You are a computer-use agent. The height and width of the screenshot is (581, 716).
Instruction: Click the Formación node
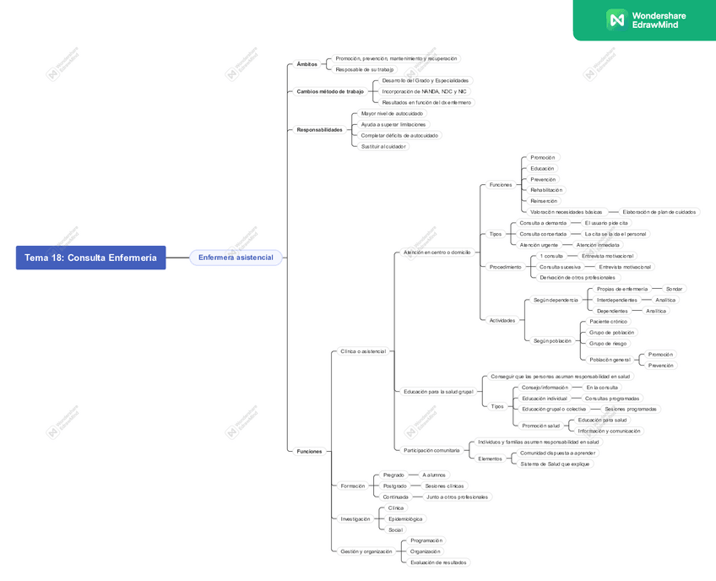pos(353,486)
